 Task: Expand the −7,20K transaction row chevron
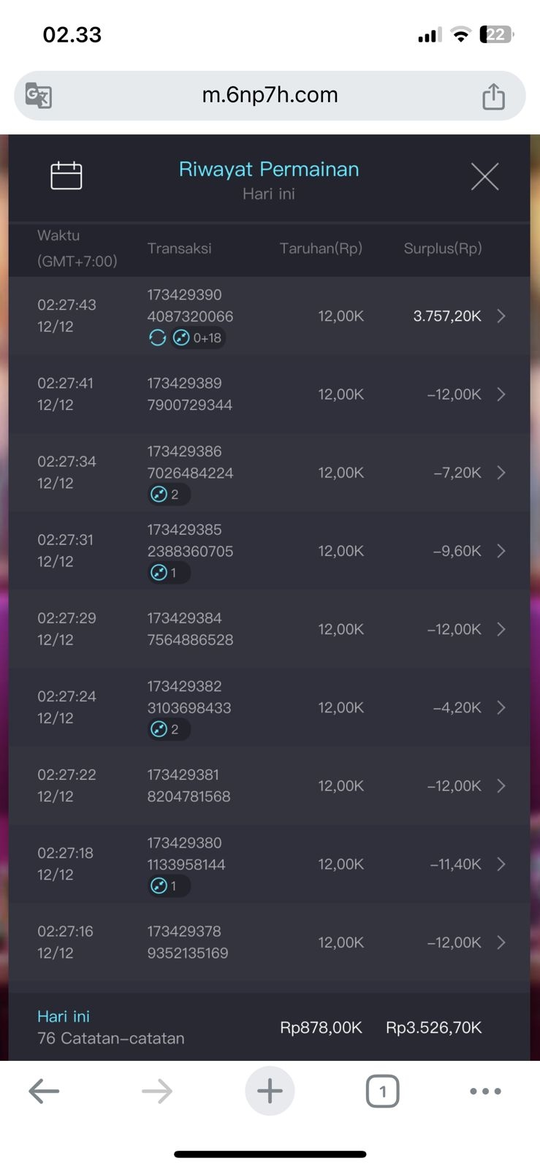[x=501, y=473]
